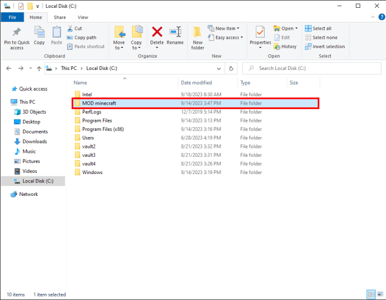
Task: Select the PerfLogs folder
Action: click(92, 112)
